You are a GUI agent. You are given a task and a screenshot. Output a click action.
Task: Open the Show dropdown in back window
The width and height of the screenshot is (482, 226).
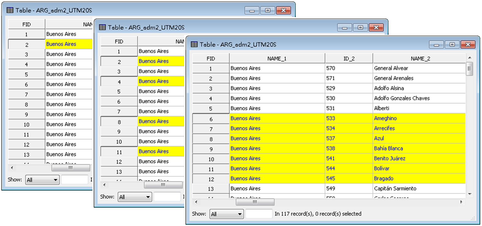43,180
